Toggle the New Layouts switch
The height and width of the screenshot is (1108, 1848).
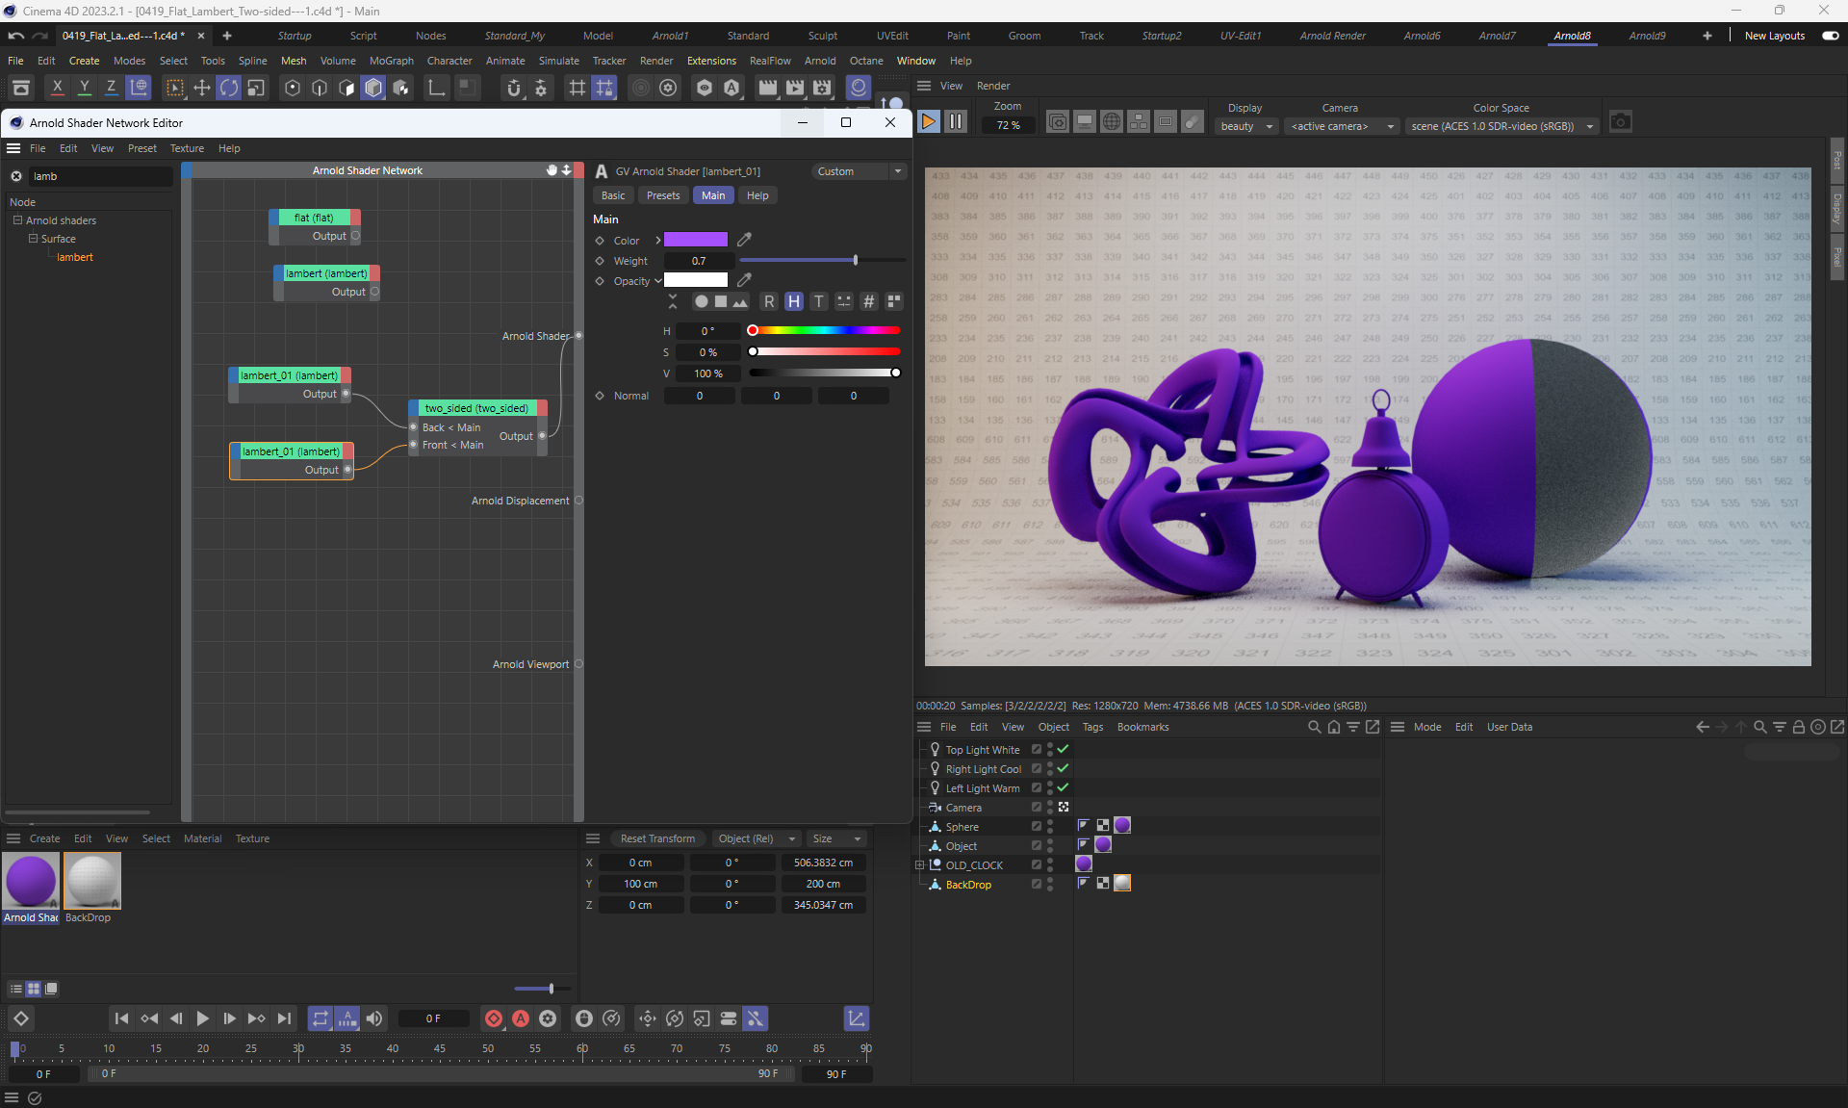coord(1830,36)
